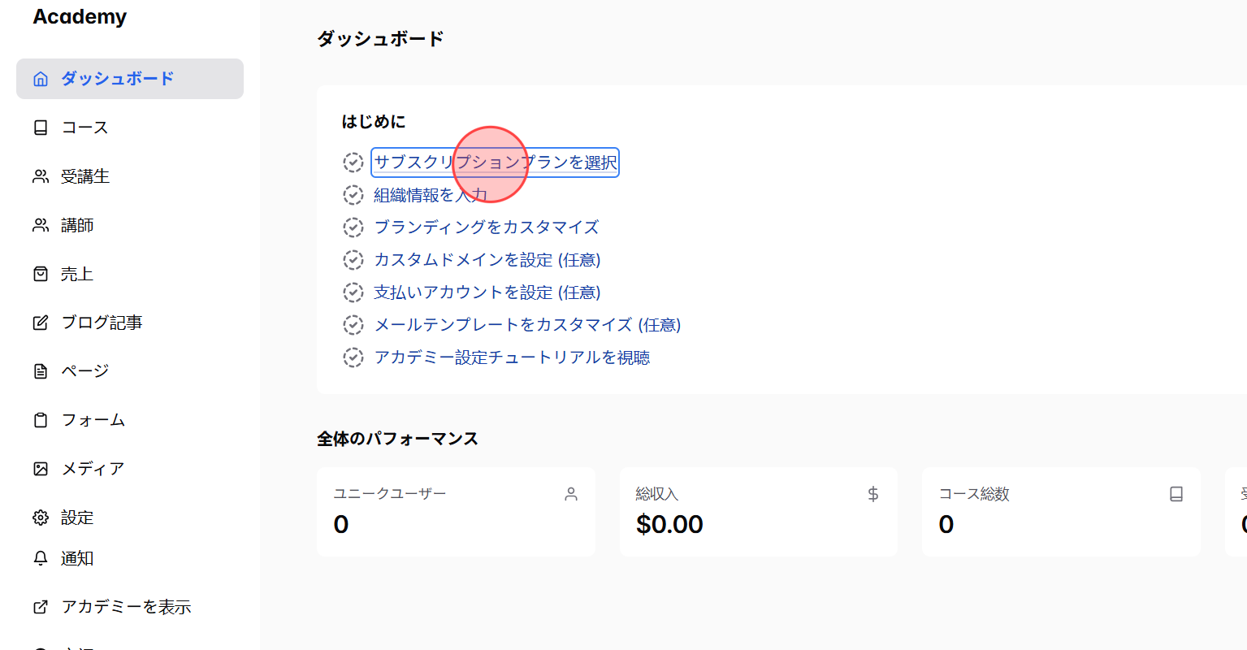The width and height of the screenshot is (1247, 650).
Task: Open 設定 with the gear icon
Action: [x=40, y=517]
